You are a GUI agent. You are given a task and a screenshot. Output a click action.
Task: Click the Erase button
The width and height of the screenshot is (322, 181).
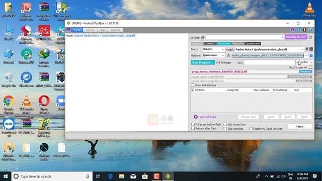[271, 117]
